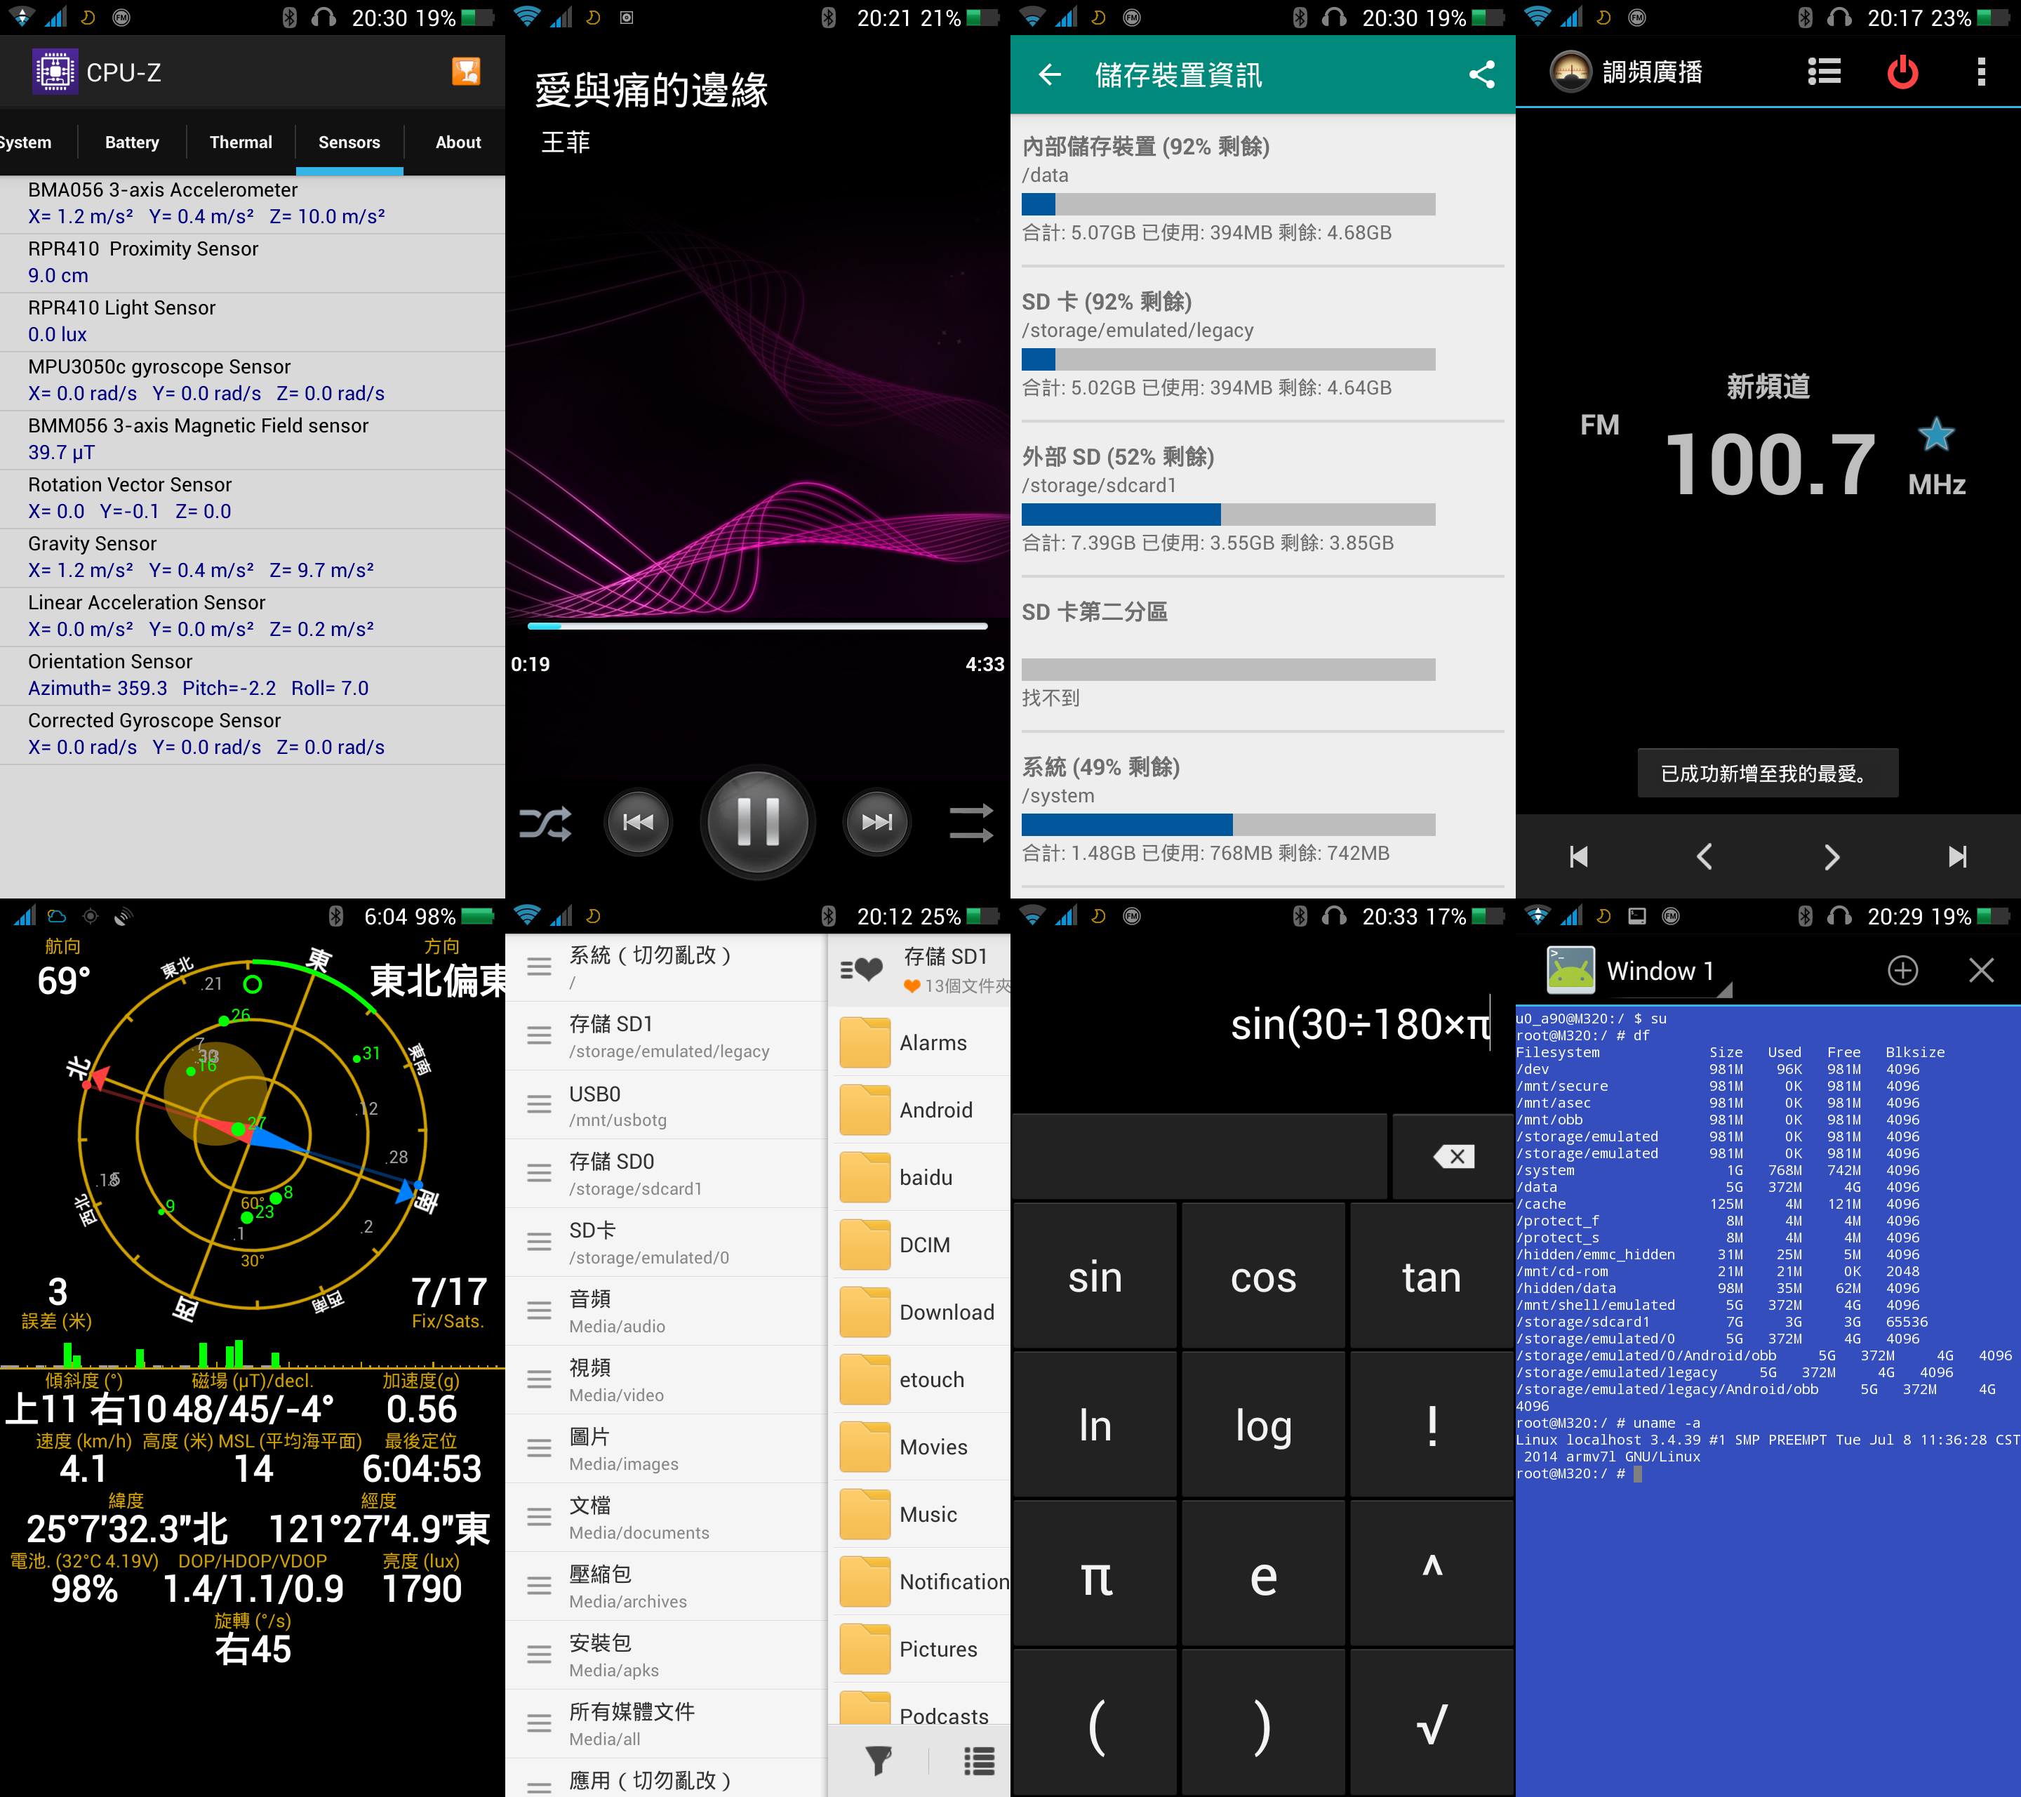Screen dimensions: 2021x1797
Task: Open the FM radio overflow menu
Action: [x=1980, y=72]
